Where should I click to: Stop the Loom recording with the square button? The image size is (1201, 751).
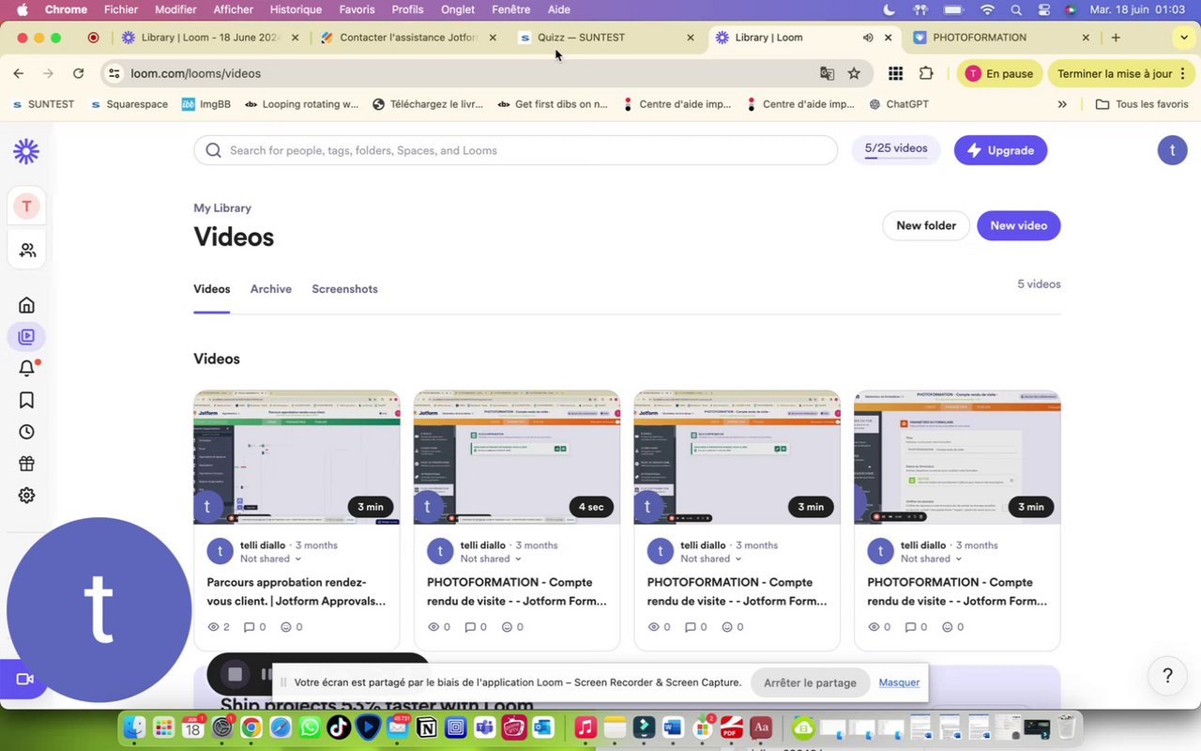(236, 674)
